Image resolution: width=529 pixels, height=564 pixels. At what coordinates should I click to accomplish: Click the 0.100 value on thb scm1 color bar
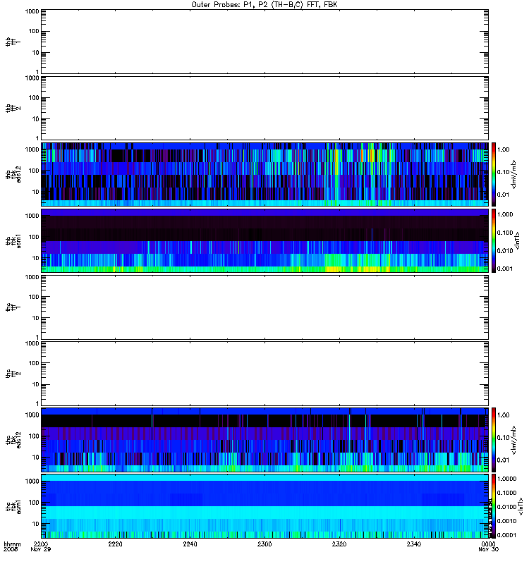coord(504,233)
